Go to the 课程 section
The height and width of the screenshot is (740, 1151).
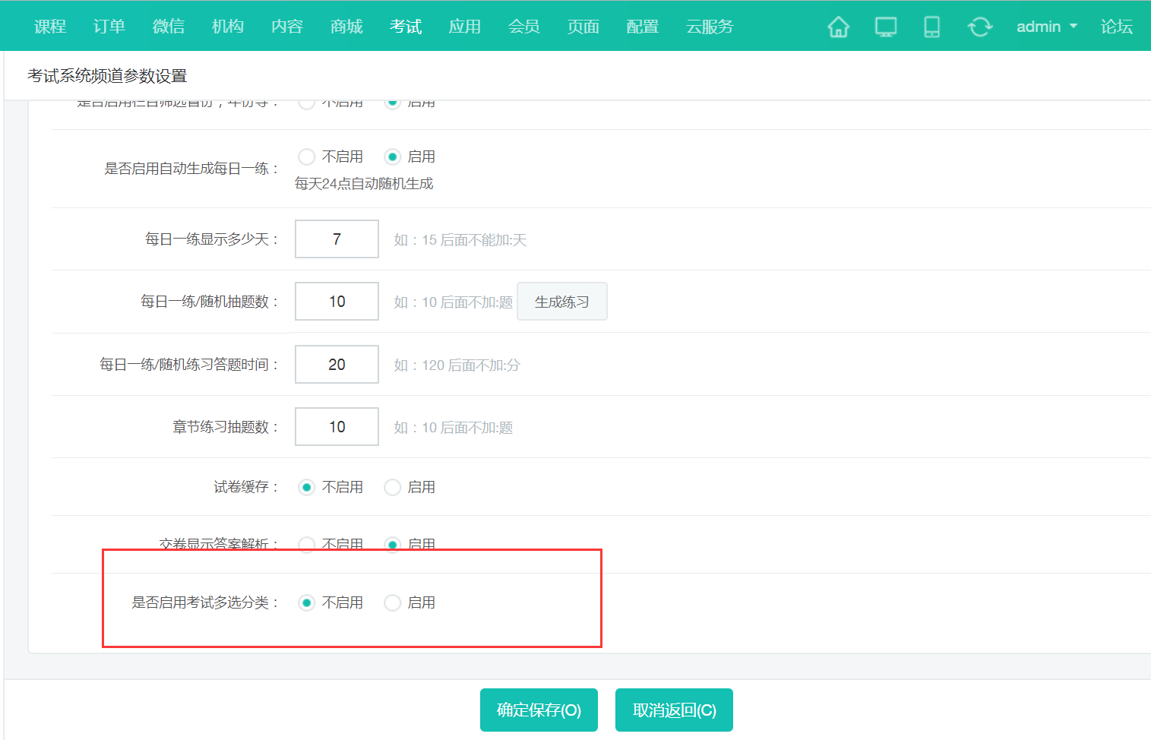coord(50,26)
